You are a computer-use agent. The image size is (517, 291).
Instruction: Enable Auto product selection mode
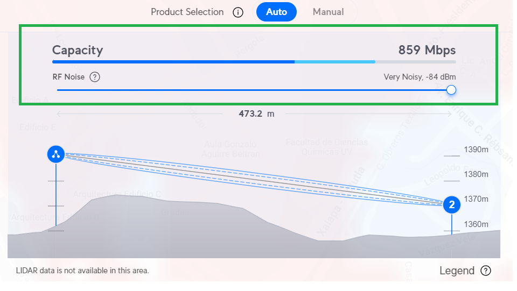click(276, 12)
